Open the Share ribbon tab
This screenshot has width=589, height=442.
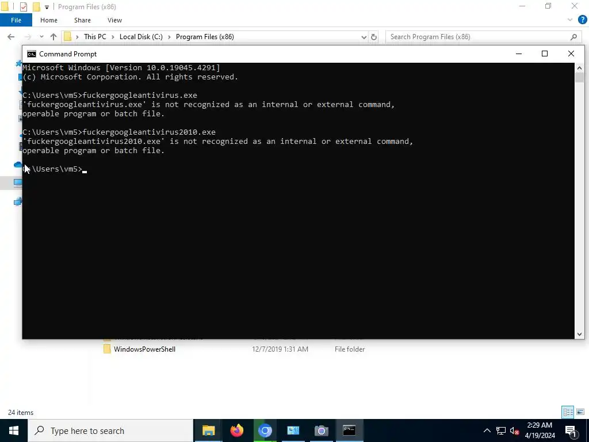coord(82,20)
